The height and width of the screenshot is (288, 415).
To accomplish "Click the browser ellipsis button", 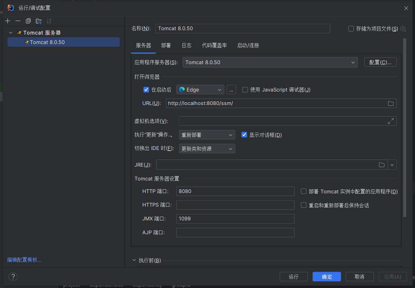I will (x=231, y=90).
